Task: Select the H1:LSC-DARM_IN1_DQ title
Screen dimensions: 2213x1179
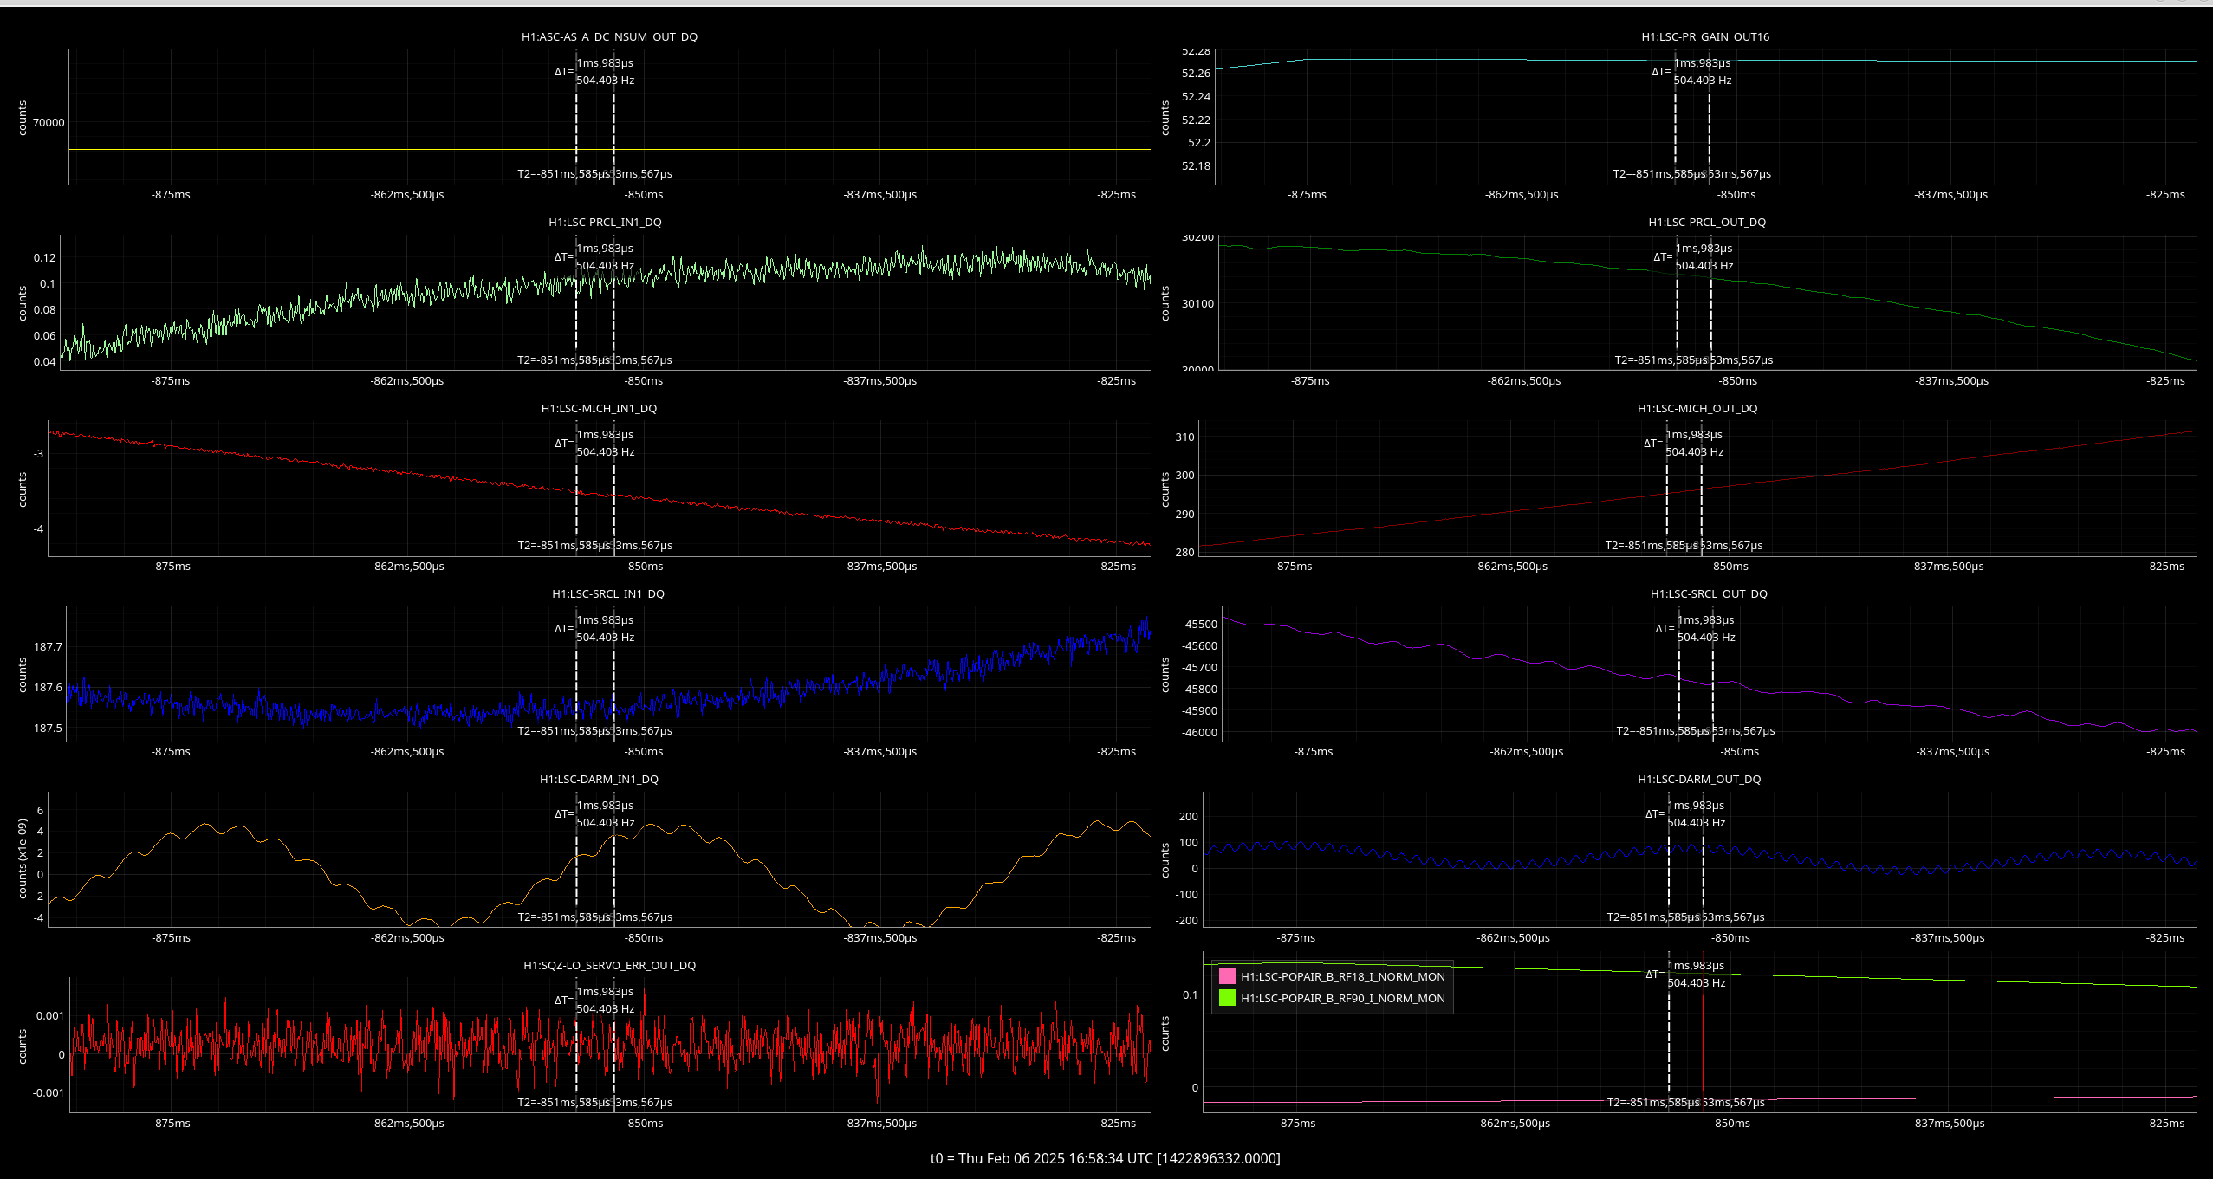Action: [599, 780]
